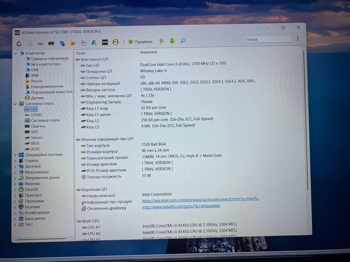
Task: Click into the Пошук search field
Action: (x=268, y=39)
